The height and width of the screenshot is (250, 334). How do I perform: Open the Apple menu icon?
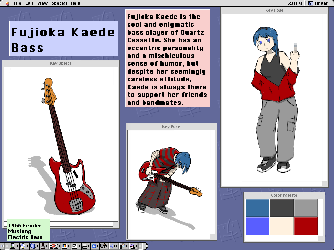(8, 3)
